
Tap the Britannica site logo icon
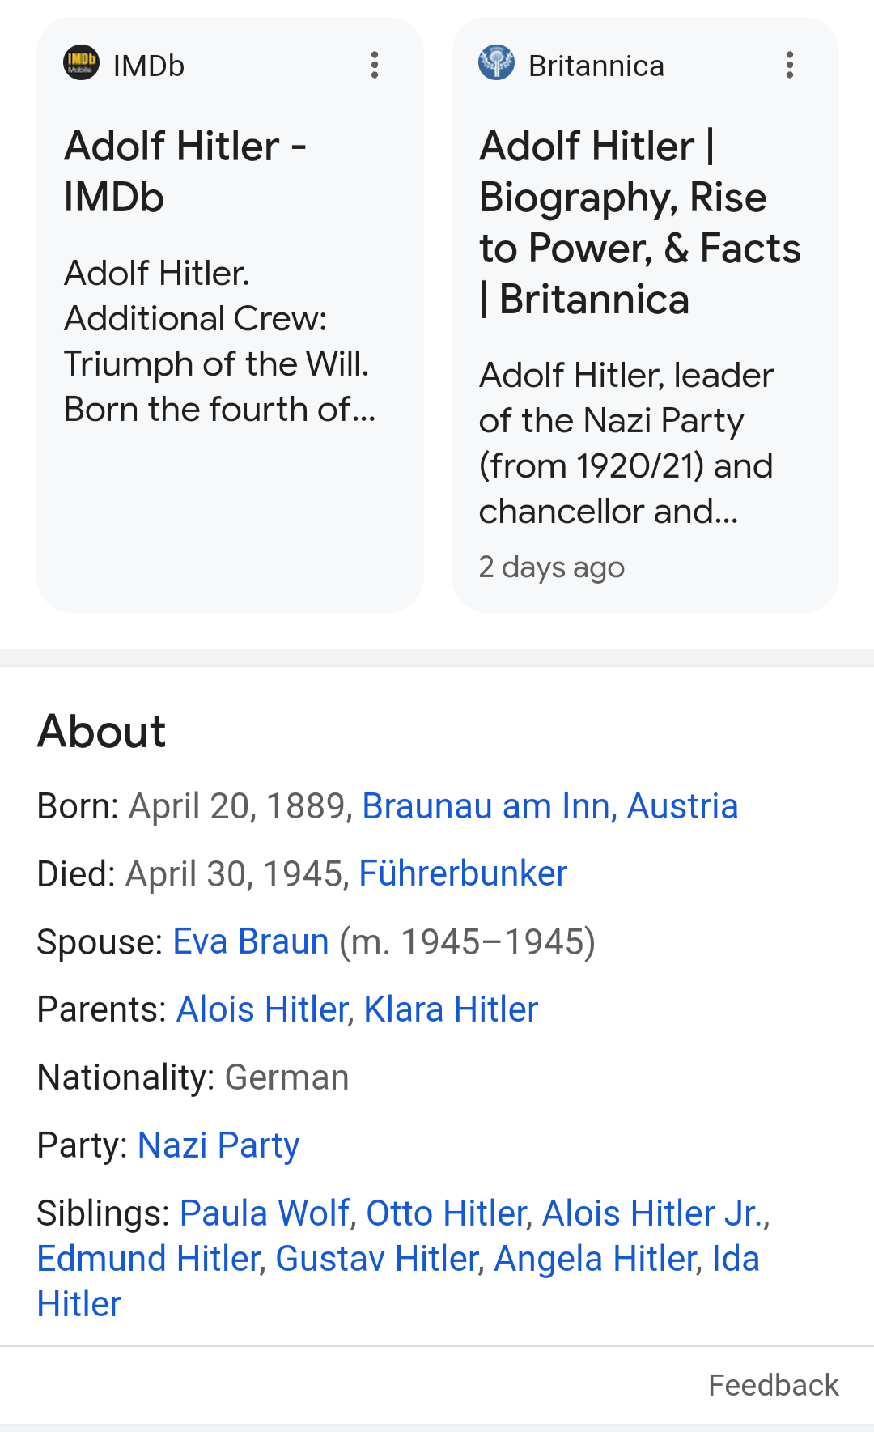point(496,62)
